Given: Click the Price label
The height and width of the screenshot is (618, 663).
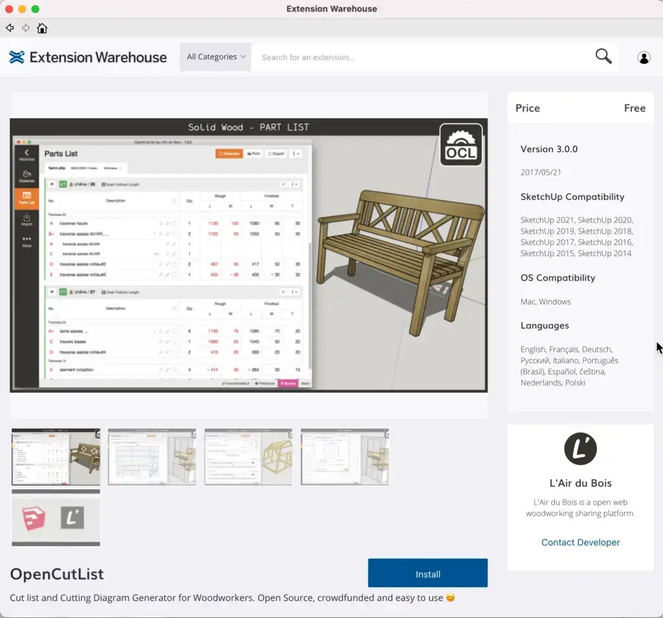Looking at the screenshot, I should tap(528, 108).
